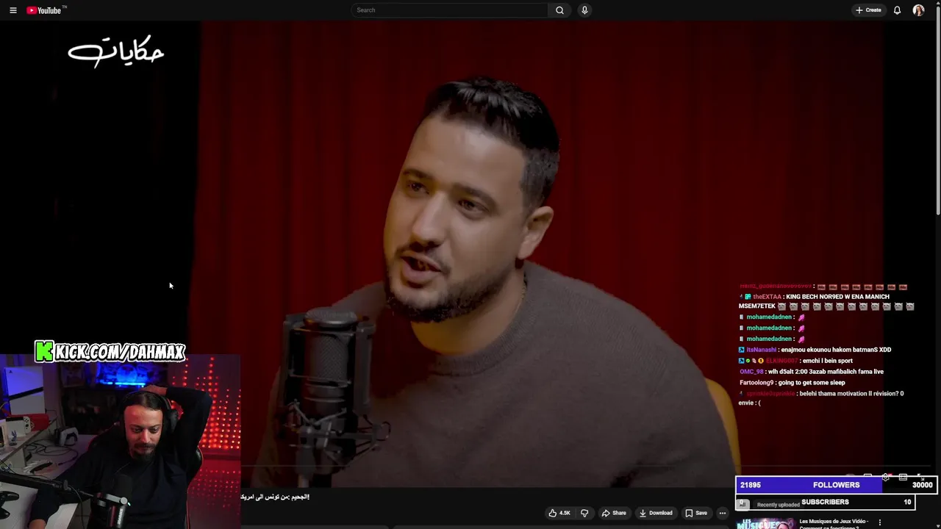Save the video to a playlist

(x=696, y=513)
